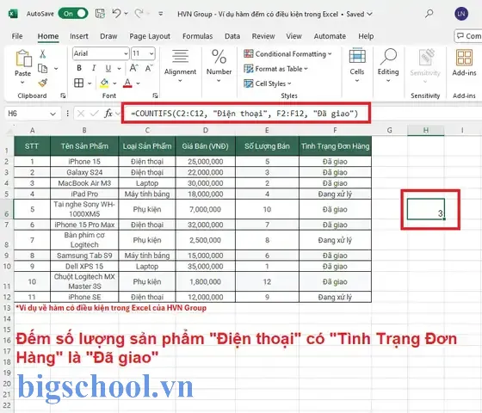Expand the Paste options arrow

(22, 82)
